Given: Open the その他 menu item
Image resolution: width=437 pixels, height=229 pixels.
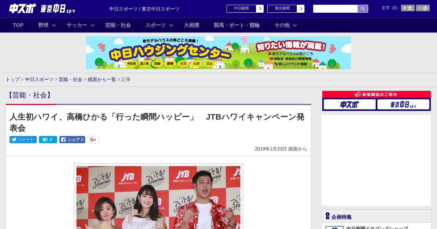Looking at the screenshot, I should pyautogui.click(x=282, y=25).
